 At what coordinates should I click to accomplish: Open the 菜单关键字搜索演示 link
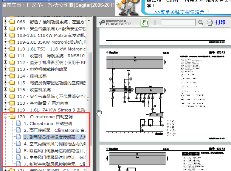[179, 12]
